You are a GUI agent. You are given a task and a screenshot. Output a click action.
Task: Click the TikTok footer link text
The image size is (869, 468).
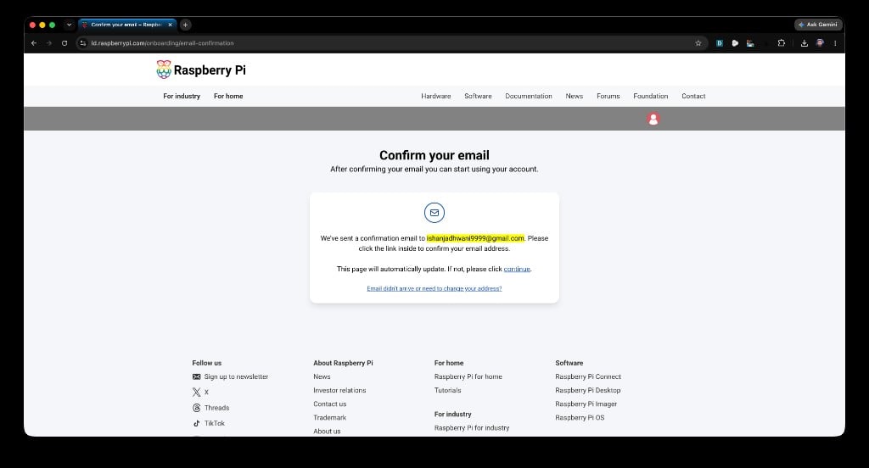click(215, 423)
